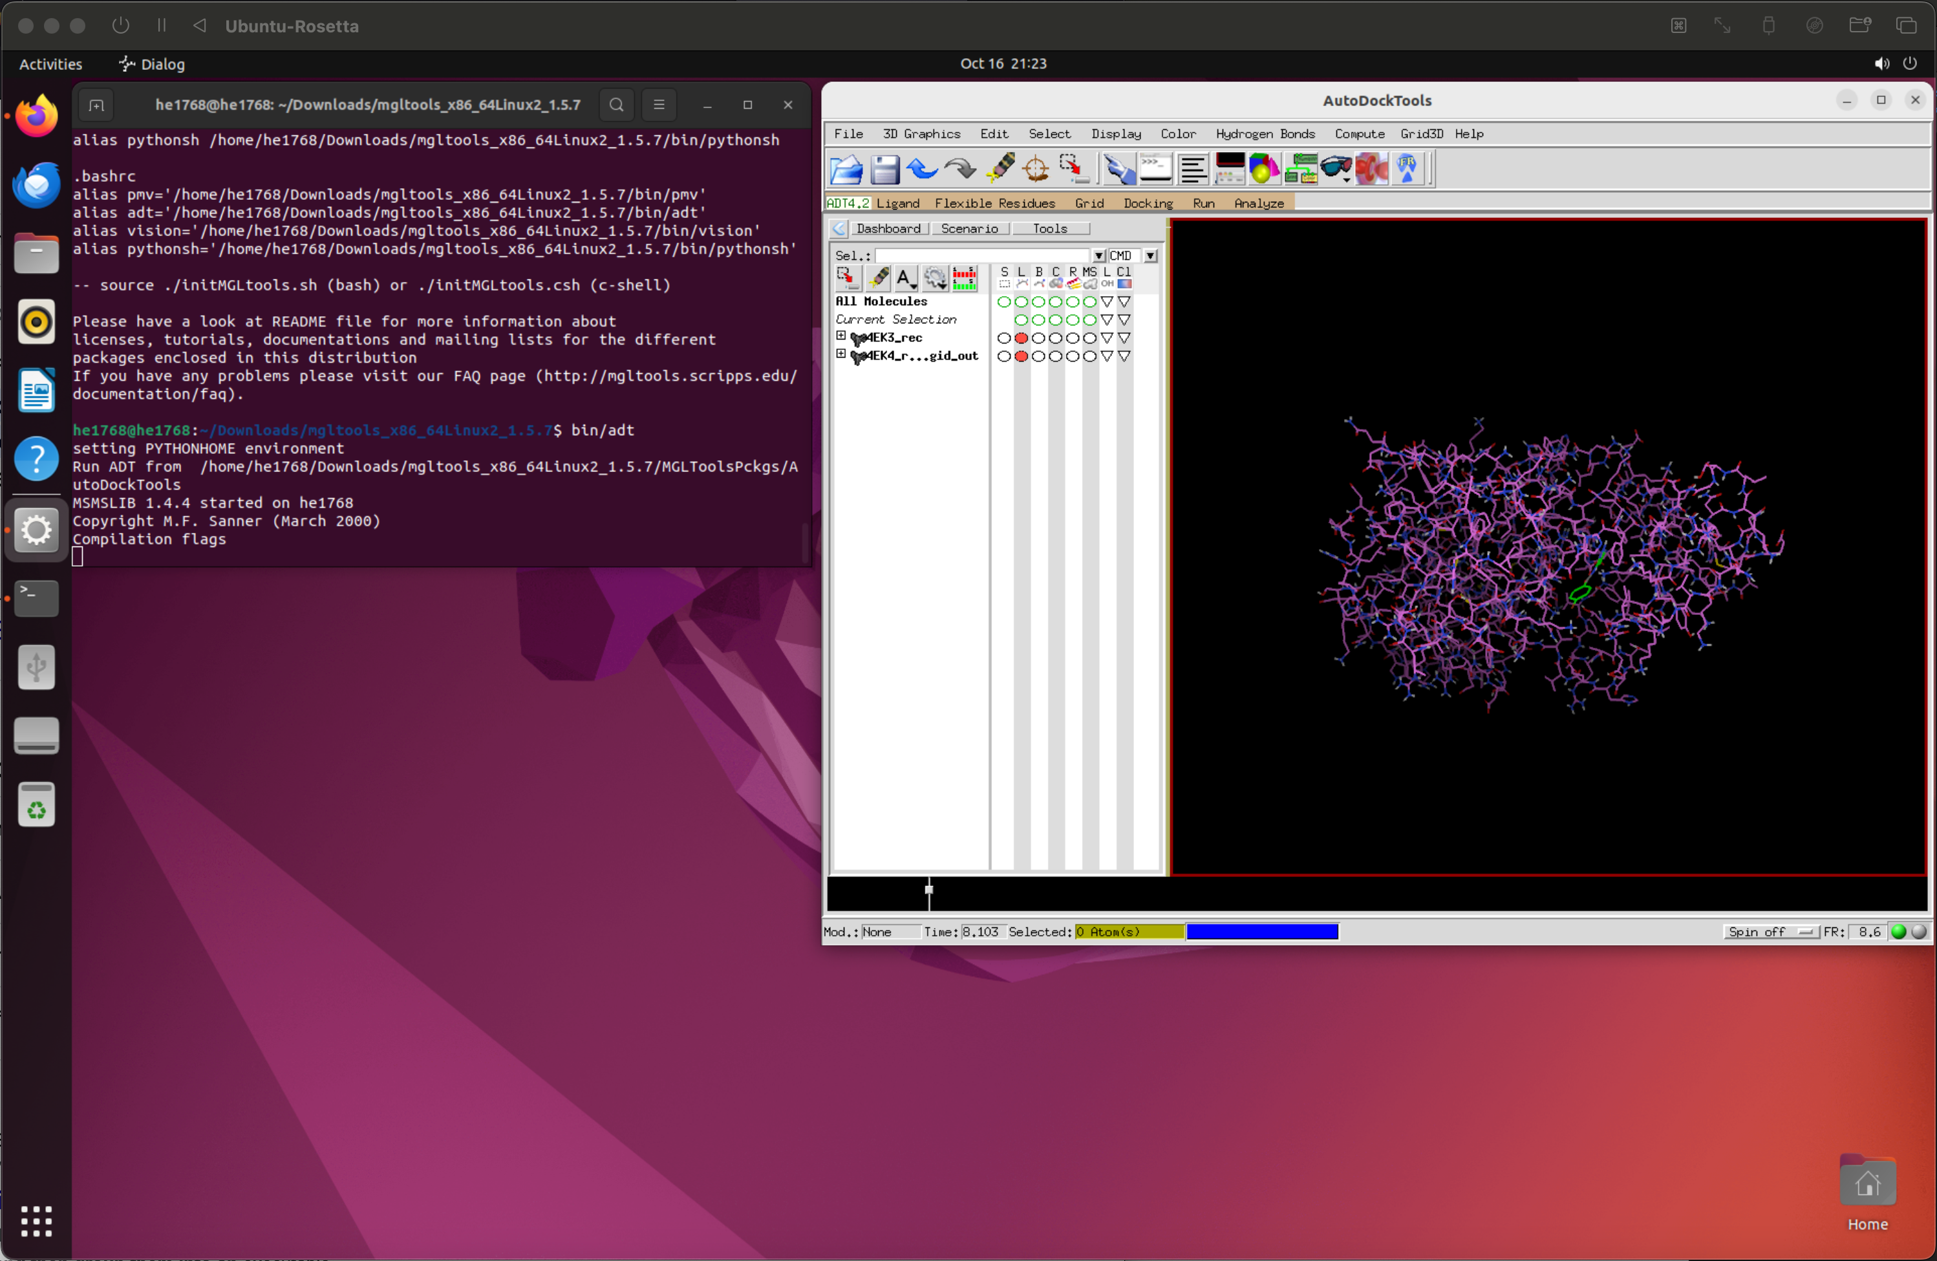This screenshot has width=1937, height=1261.
Task: Click the camera/GUI window layout icon
Action: coord(1229,169)
